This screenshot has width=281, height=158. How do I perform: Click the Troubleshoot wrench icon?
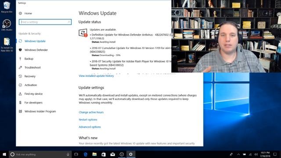click(x=21, y=67)
